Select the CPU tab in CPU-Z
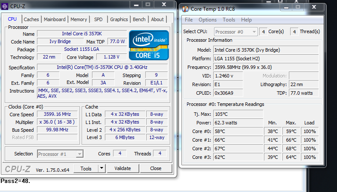The width and height of the screenshot is (337, 192). point(12,19)
